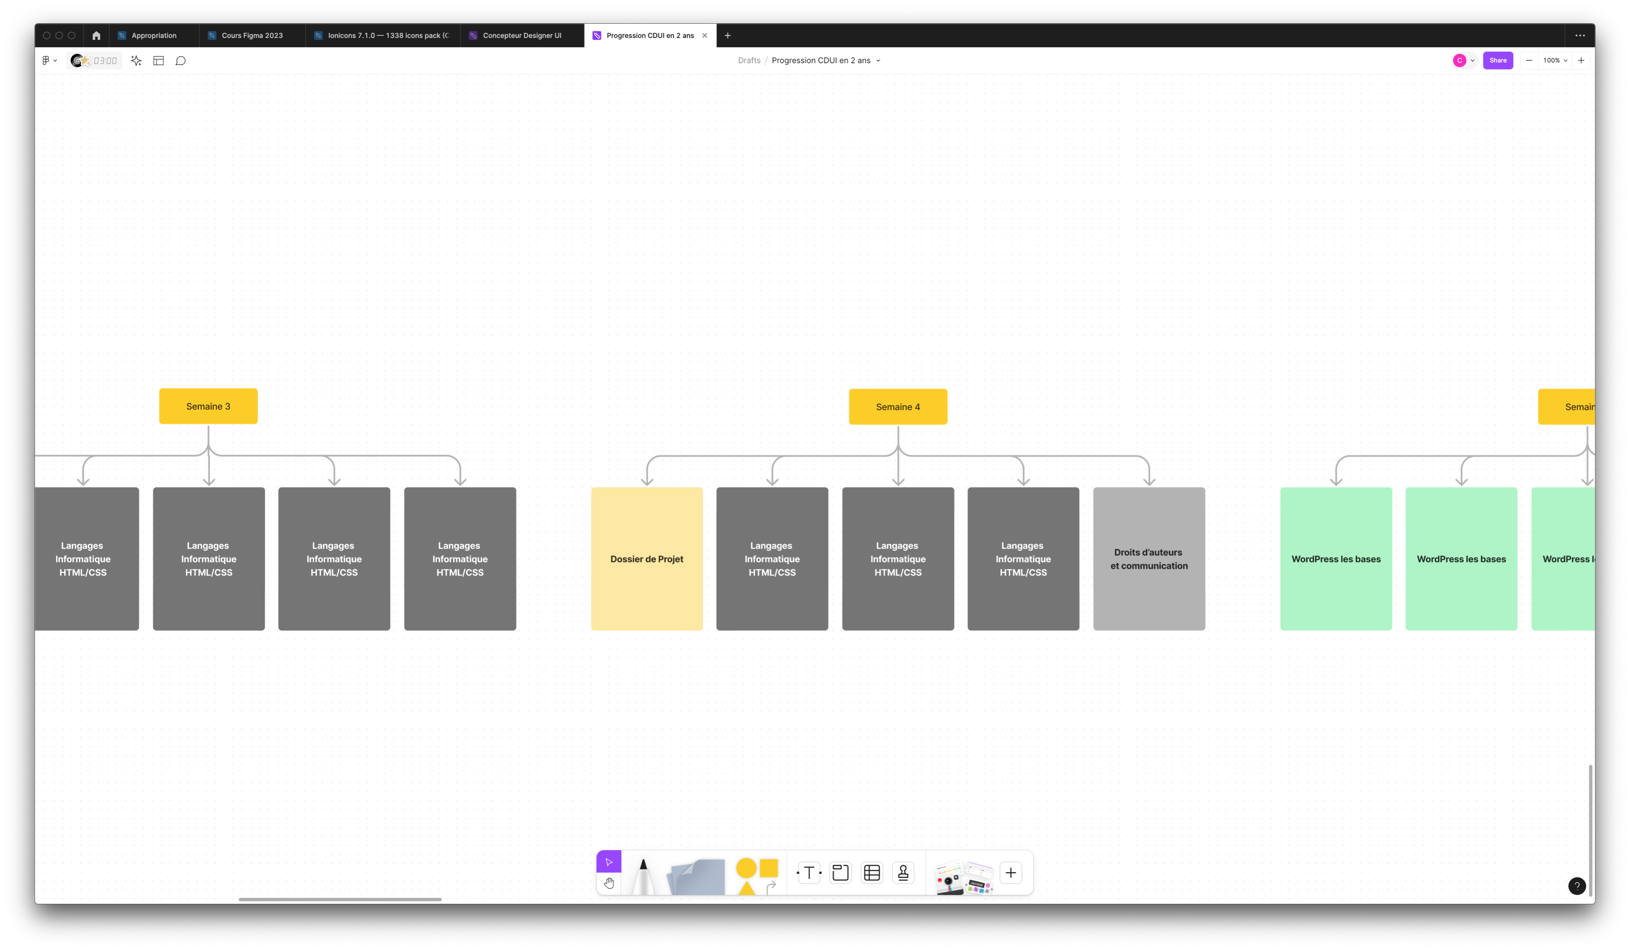Pick the sticky notes tool
The image size is (1630, 950).
(x=697, y=877)
